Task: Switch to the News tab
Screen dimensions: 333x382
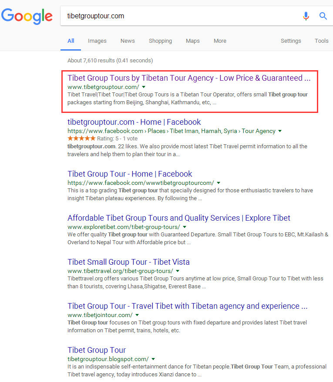Action: tap(128, 41)
